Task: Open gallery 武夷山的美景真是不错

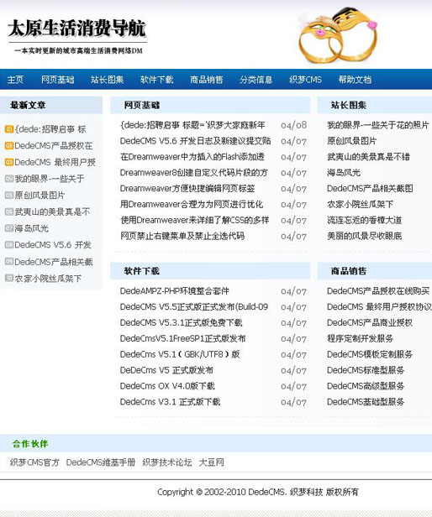Action: coord(368,157)
